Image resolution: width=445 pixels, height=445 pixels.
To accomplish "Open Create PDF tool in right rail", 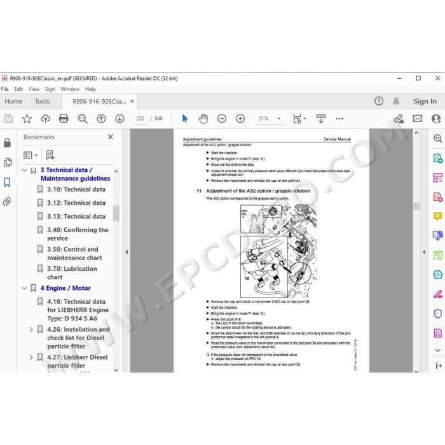I will coord(437,197).
